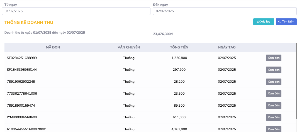This screenshot has width=297, height=132.
Task: Click the refresh icon on Xóa lọc
Action: pyautogui.click(x=258, y=22)
